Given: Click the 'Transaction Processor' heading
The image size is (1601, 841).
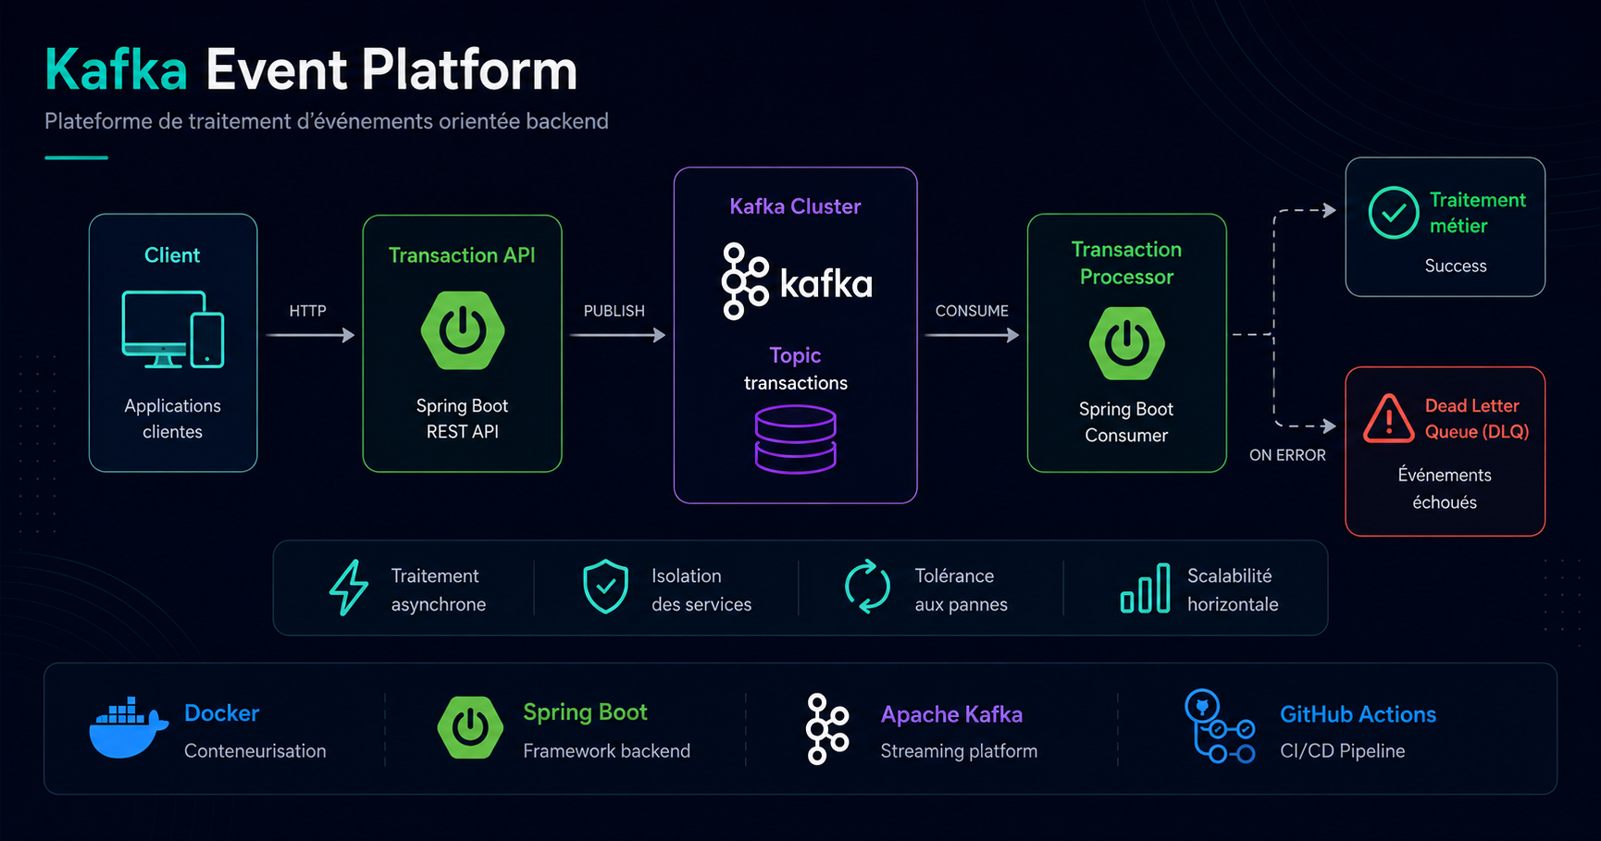Looking at the screenshot, I should [1126, 263].
